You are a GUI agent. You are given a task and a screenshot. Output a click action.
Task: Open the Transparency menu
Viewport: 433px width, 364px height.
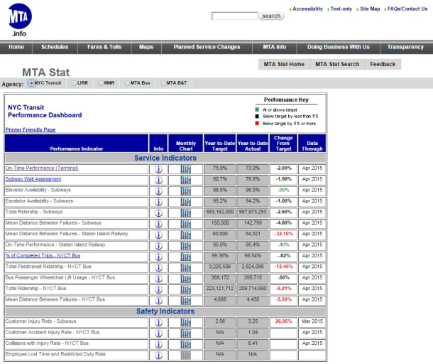pos(405,47)
